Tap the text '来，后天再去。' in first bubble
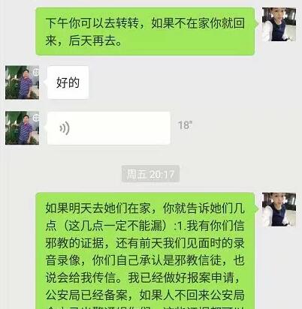302x309 pixels. (x=83, y=40)
